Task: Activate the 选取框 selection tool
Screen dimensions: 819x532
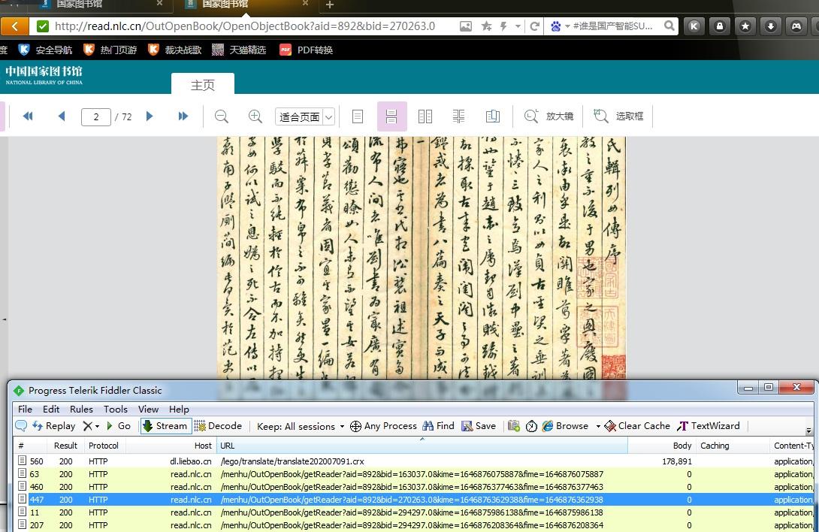Action: pyautogui.click(x=618, y=116)
